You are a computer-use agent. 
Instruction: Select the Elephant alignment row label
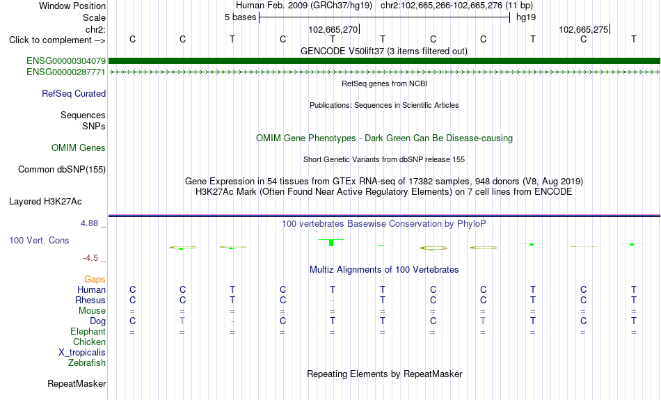88,332
